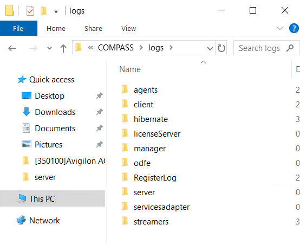Go back with the left arrow
The image size is (300, 244).
coord(12,48)
